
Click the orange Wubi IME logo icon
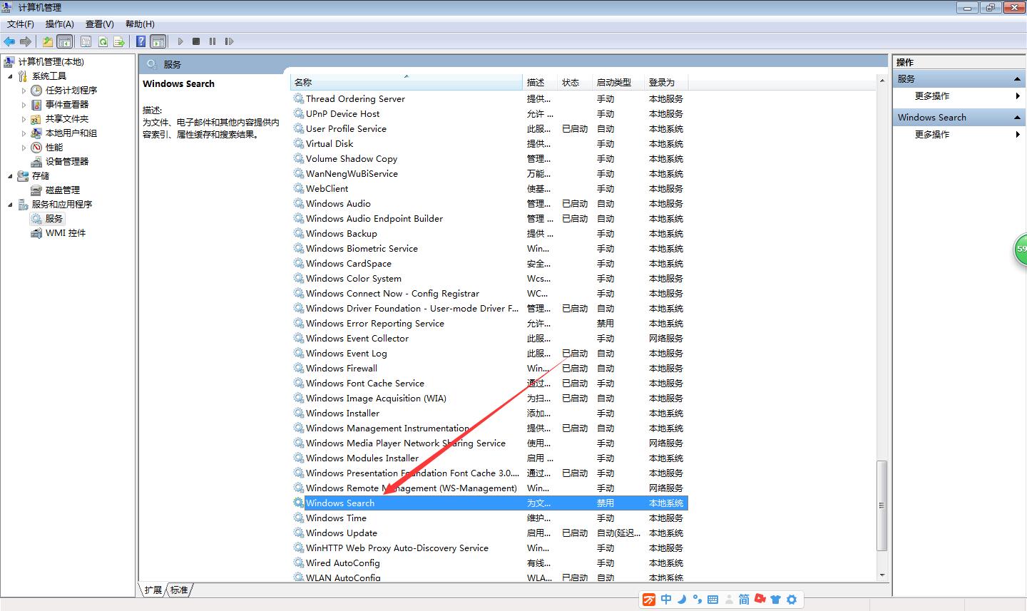pos(649,600)
